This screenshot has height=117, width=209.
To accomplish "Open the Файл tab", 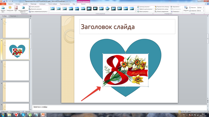I will 3,4.
